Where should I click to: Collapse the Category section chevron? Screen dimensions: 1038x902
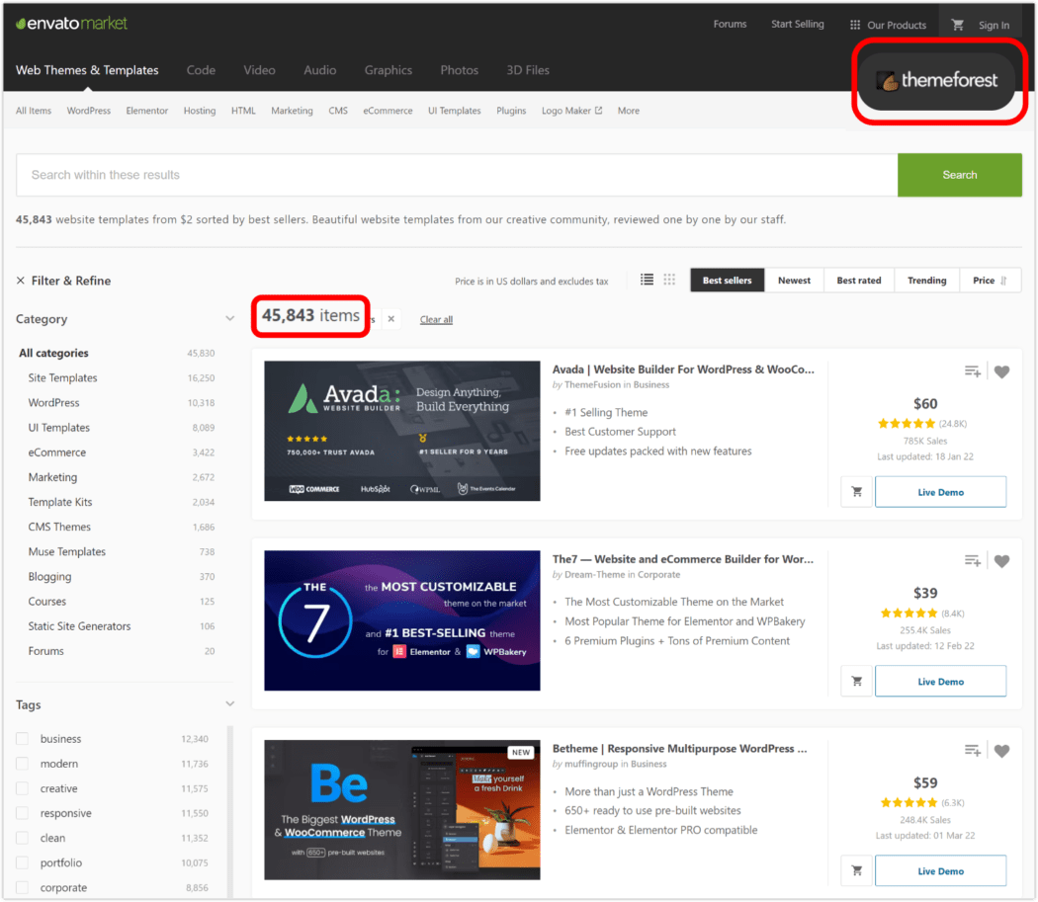pos(229,318)
